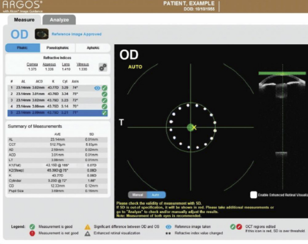
Task: Click the yellow warning triangle legend icon
Action: [87, 227]
